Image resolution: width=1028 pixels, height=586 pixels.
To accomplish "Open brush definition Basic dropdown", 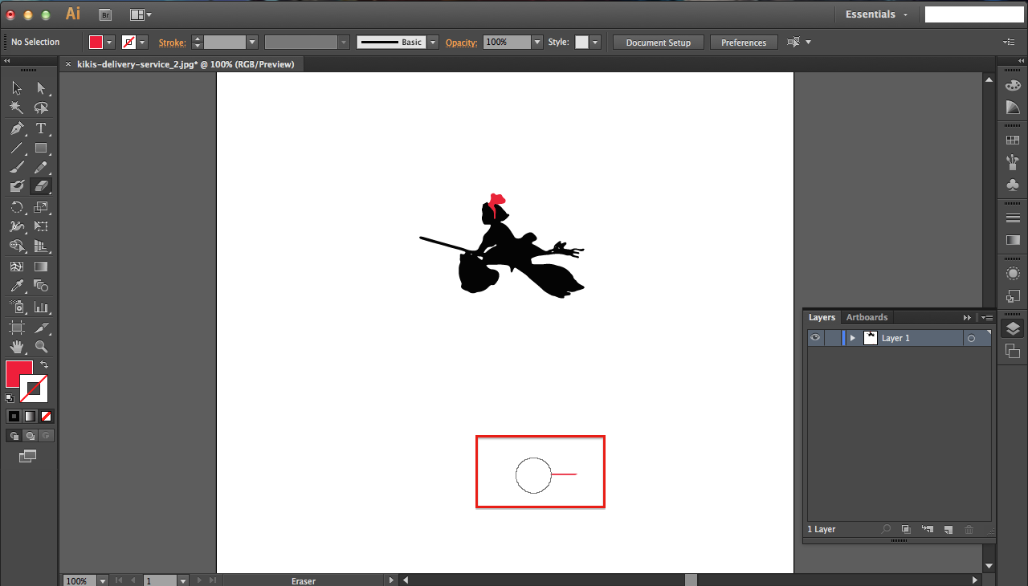I will pyautogui.click(x=433, y=43).
